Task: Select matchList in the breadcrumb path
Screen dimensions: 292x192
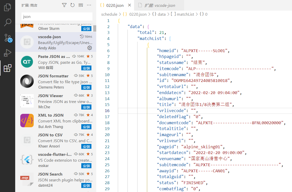Action: click(185, 14)
